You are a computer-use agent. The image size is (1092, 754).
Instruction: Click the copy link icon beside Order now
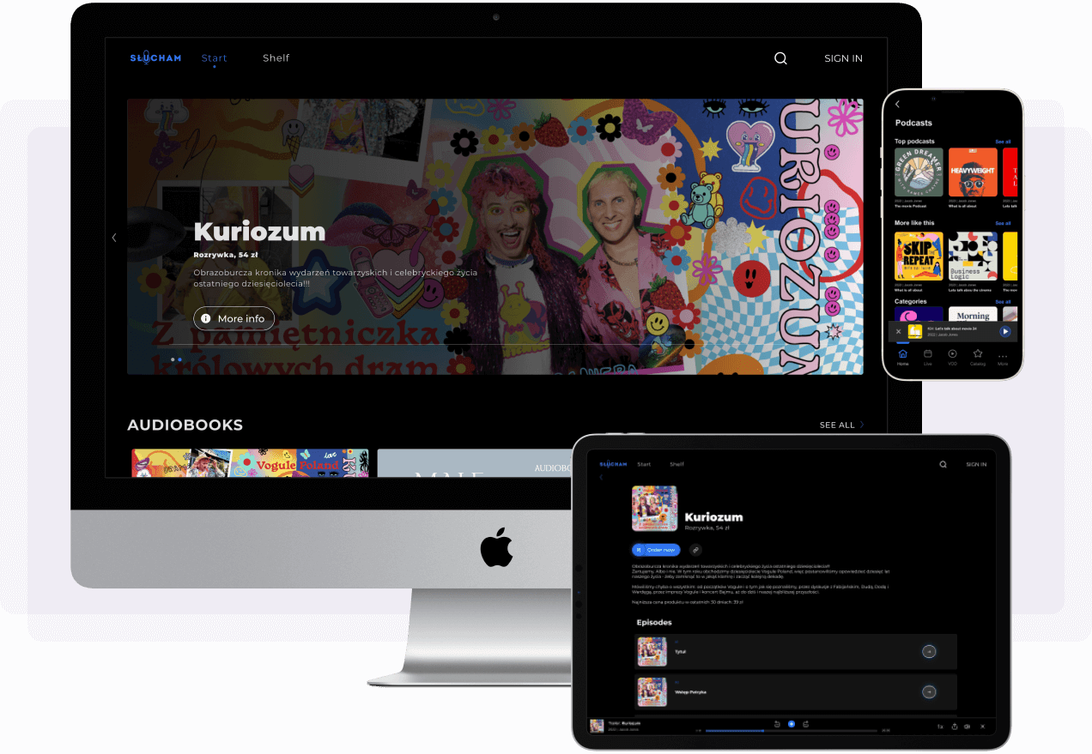click(x=695, y=550)
